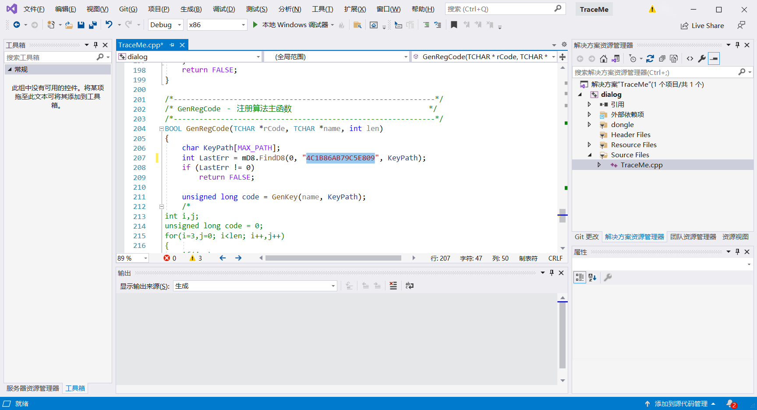This screenshot has width=757, height=410.
Task: Click the pending changes filter clock icon
Action: (632, 59)
